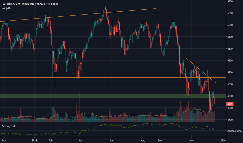Click the '5300' price axis label
The image size is (243, 143).
[x=230, y=49]
